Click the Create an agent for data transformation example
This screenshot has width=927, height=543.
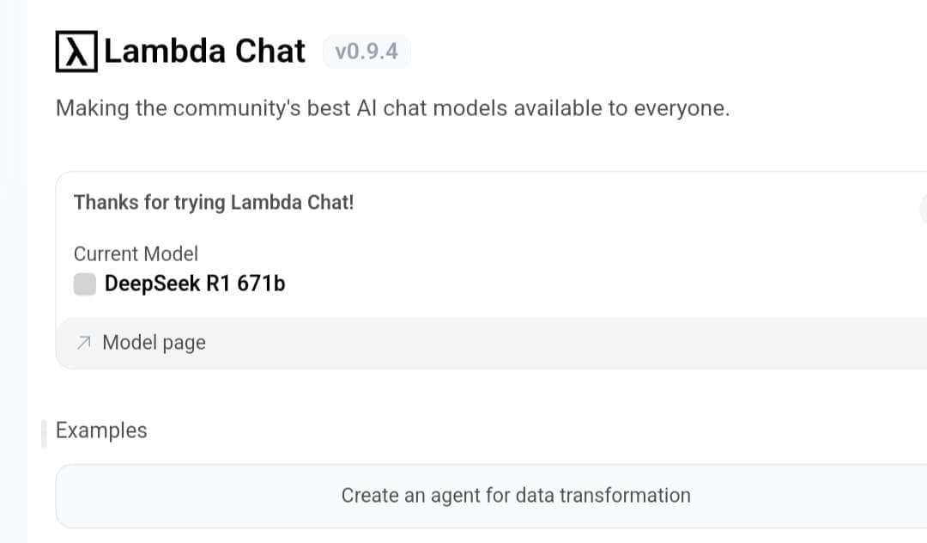click(x=516, y=496)
